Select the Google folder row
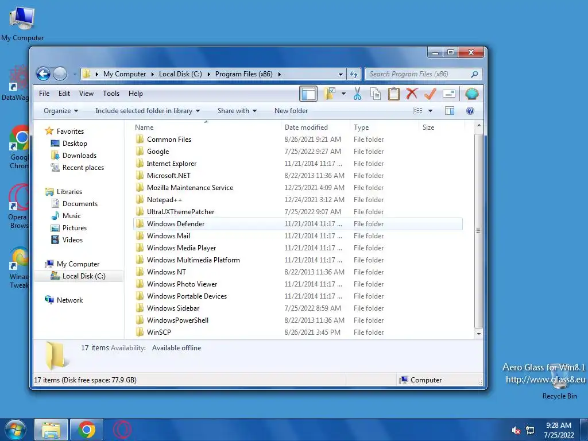Screen dimensions: 588x441 [298, 152]
